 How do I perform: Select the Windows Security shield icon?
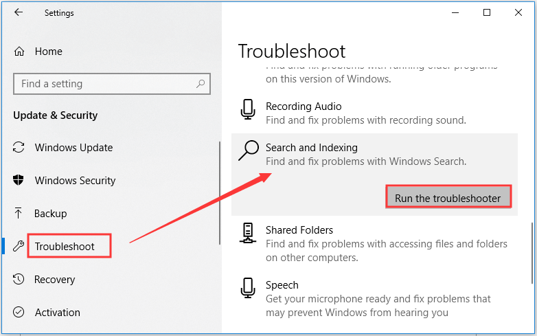point(20,181)
